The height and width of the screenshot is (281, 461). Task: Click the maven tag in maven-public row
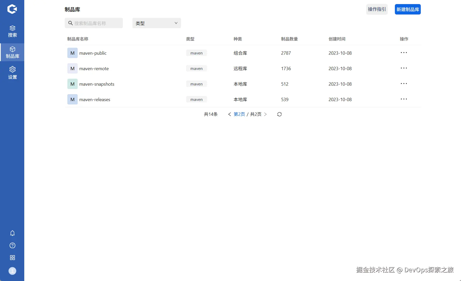[x=196, y=53]
